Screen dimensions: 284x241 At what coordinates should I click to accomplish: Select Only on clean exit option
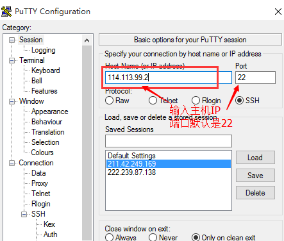click(196, 238)
